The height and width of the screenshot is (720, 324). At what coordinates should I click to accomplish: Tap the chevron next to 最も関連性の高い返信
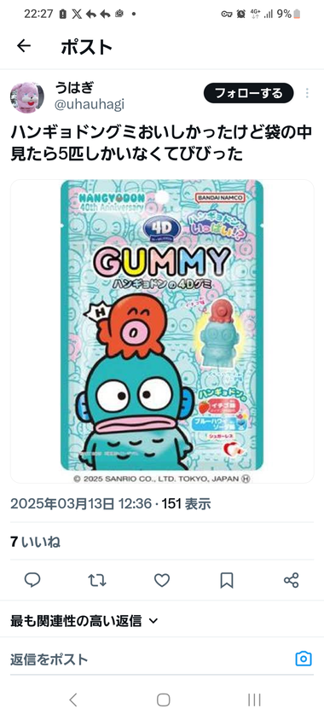point(153,621)
